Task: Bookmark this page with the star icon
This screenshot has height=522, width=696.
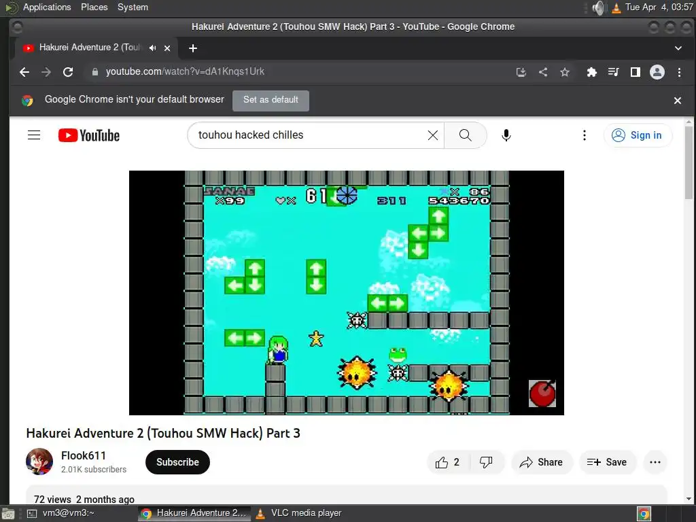Action: coord(565,72)
